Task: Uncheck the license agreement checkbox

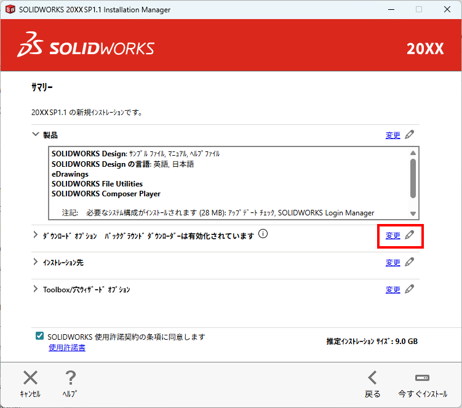Action: (39, 336)
